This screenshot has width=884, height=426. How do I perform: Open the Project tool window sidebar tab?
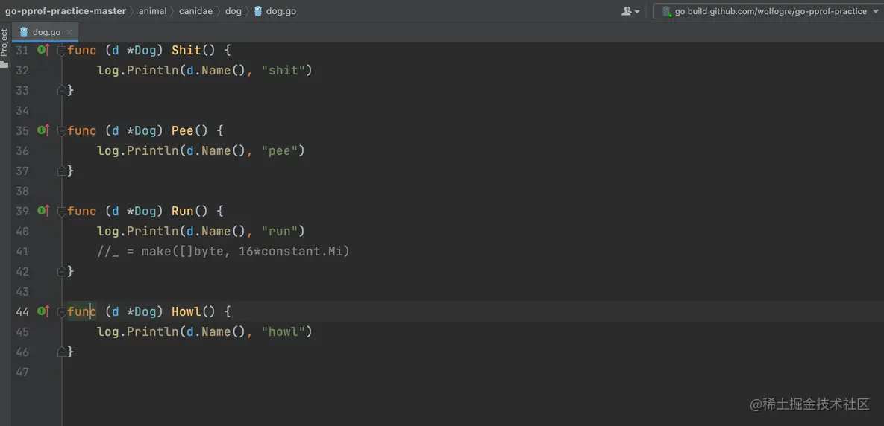pyautogui.click(x=4, y=42)
